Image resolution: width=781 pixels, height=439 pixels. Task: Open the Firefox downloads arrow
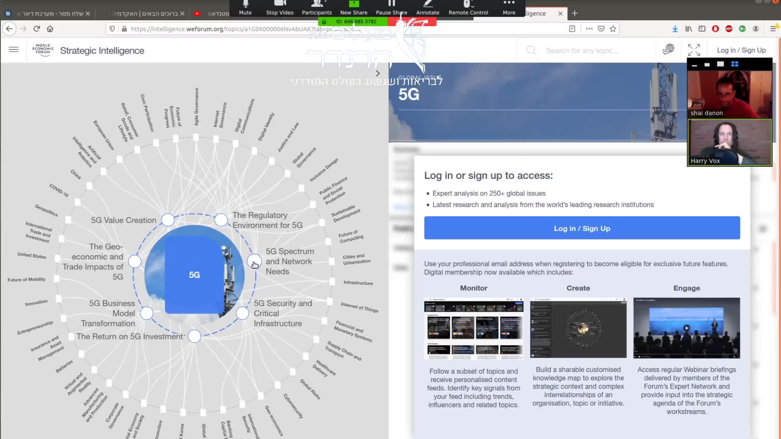675,29
